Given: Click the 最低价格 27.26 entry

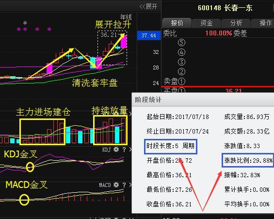Looking at the screenshot, I should (x=169, y=189).
